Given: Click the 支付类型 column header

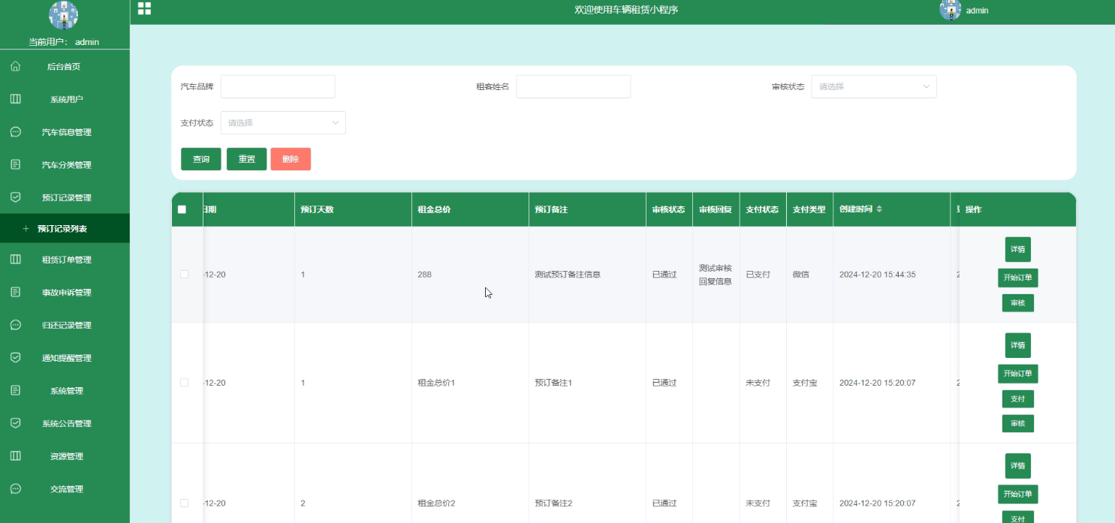Looking at the screenshot, I should pos(809,209).
